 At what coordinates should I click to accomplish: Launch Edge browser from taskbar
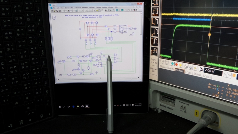(x=73, y=107)
